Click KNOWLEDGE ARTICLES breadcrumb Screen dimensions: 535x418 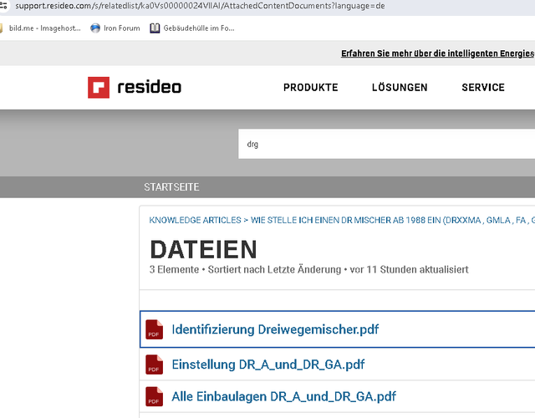(195, 220)
